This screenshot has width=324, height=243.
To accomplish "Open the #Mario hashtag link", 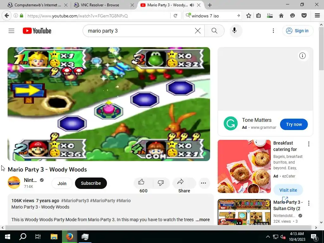I will (123, 201).
